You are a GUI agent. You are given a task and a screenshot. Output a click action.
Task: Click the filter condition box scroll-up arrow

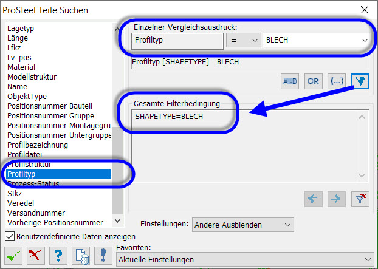point(362,117)
